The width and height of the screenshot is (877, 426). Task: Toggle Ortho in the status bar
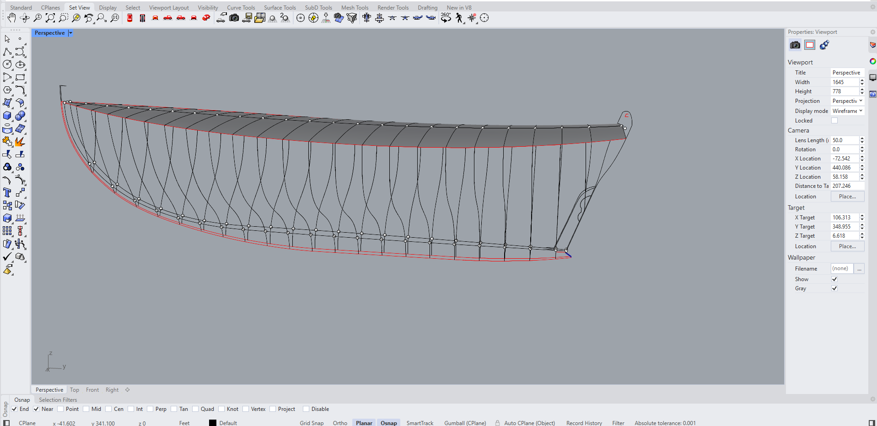tap(340, 423)
